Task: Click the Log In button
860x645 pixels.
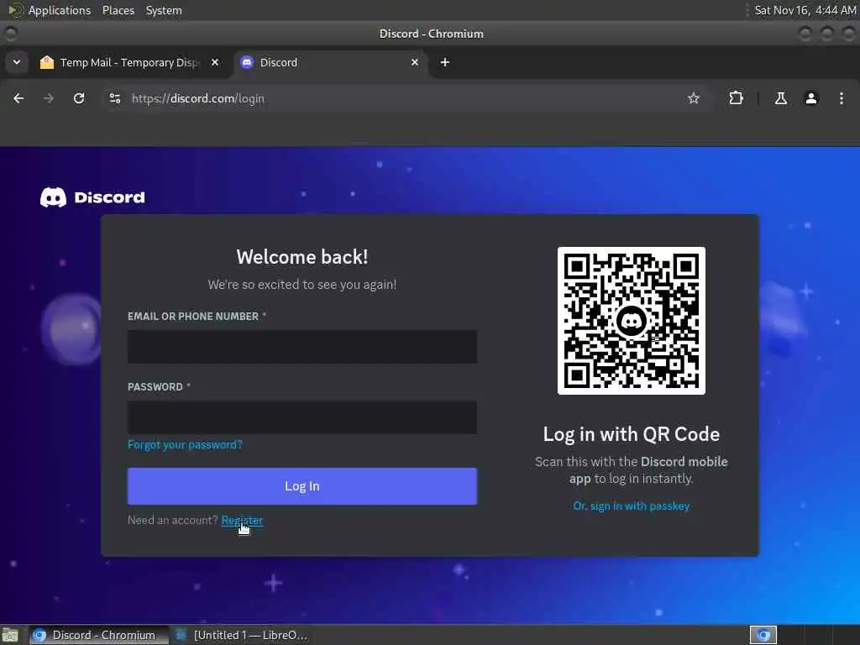Action: click(x=302, y=486)
